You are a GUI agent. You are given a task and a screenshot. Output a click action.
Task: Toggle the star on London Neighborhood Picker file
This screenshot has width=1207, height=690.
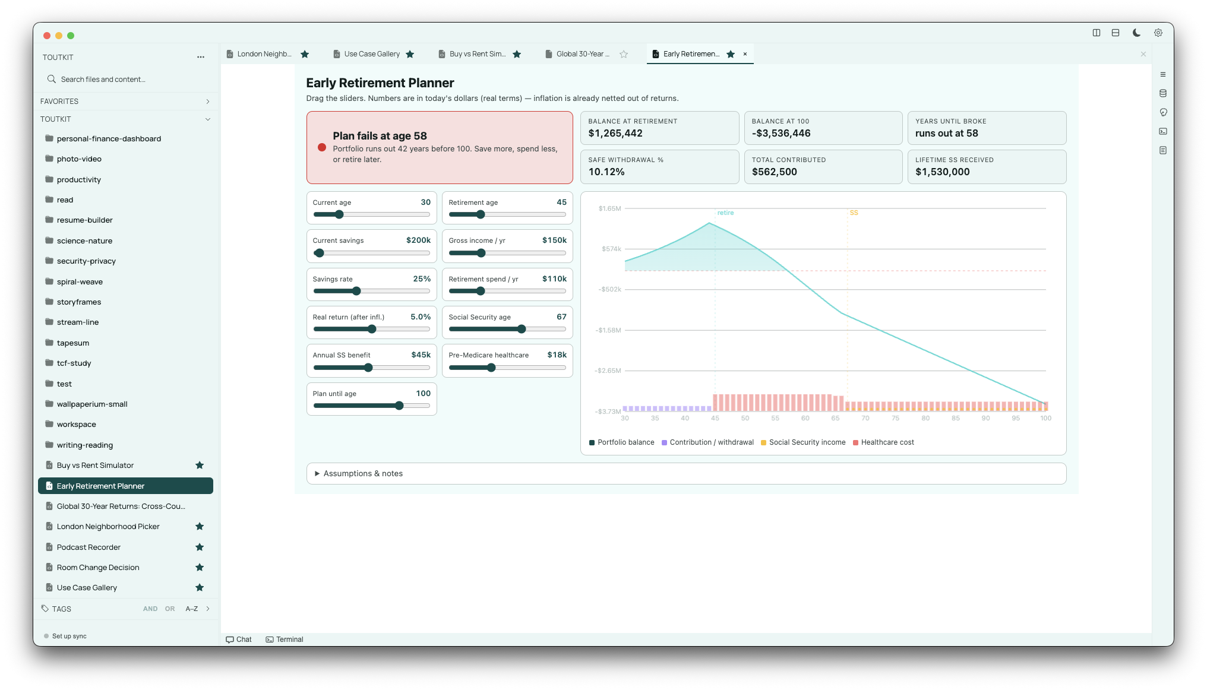coord(200,527)
